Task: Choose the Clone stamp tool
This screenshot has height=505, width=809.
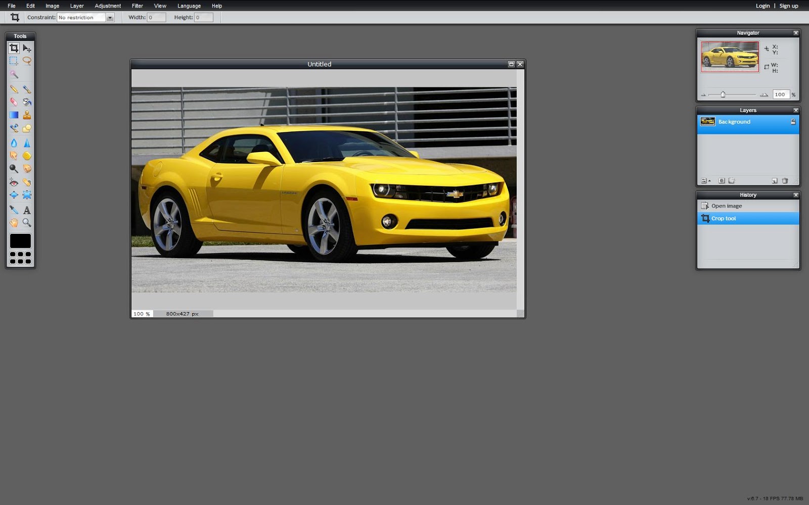Action: pos(27,115)
